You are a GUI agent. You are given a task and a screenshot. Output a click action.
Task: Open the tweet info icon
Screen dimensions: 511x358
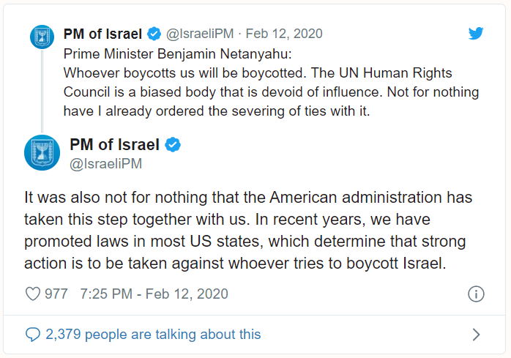[476, 294]
